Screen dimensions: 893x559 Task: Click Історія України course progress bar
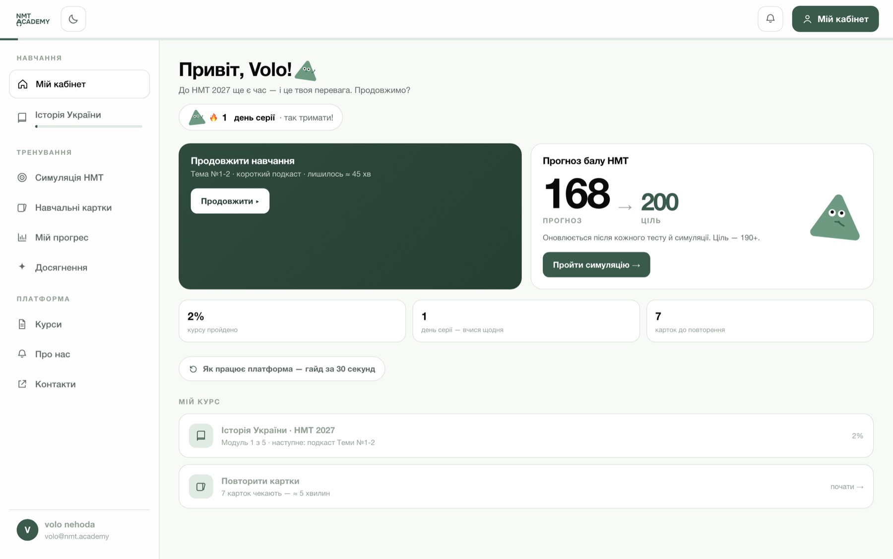tap(89, 127)
